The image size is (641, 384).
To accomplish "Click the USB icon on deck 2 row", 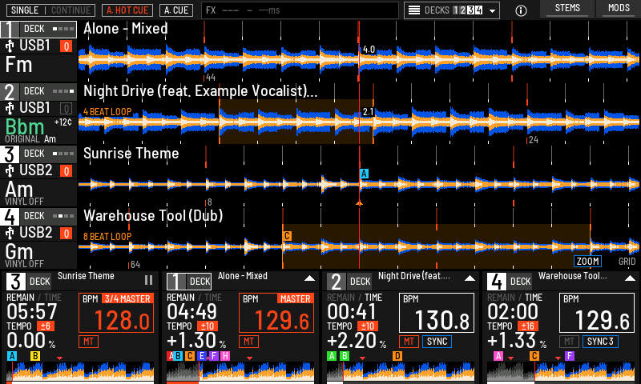I will [10, 108].
